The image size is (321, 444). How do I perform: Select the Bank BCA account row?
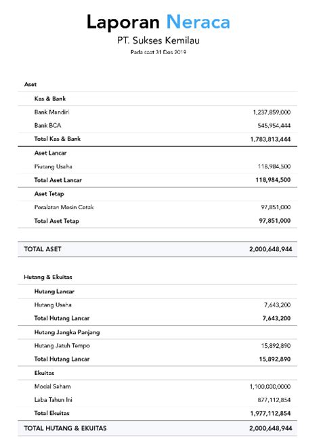[158, 125]
